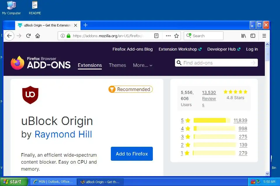The image size is (280, 186).
Task: Focus the Find add-ons search field
Action: [x=216, y=63]
